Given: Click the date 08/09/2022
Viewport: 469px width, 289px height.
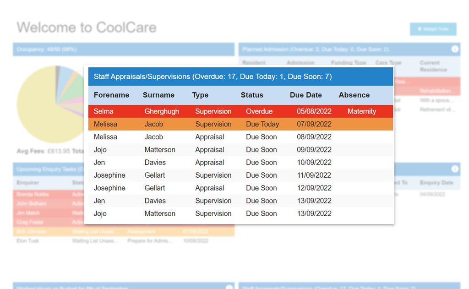Looking at the screenshot, I should (314, 137).
